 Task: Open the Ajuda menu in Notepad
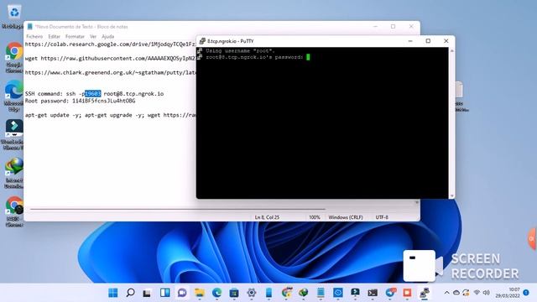pyautogui.click(x=108, y=36)
